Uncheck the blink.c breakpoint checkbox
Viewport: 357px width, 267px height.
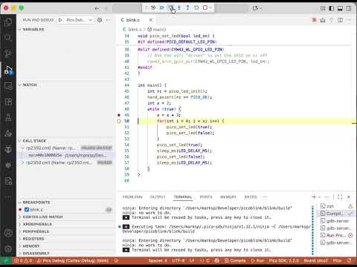coord(27,210)
